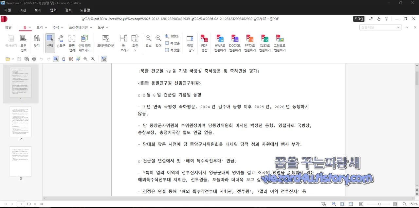This screenshot has width=419, height=208.
Task: Print the document from the quick toolbar
Action: [x=34, y=59]
